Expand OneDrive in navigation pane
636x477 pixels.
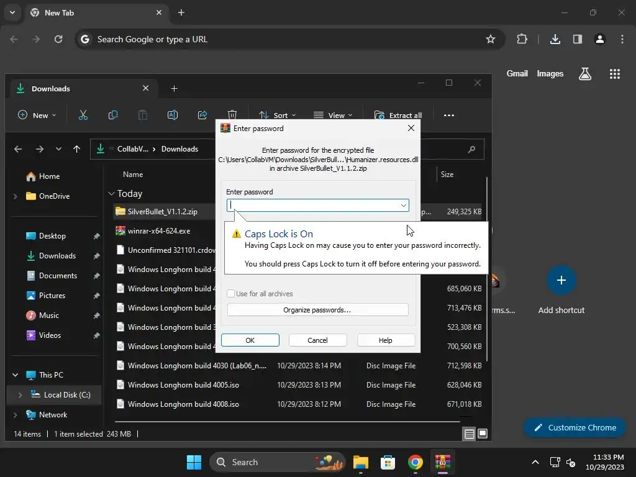pos(16,196)
